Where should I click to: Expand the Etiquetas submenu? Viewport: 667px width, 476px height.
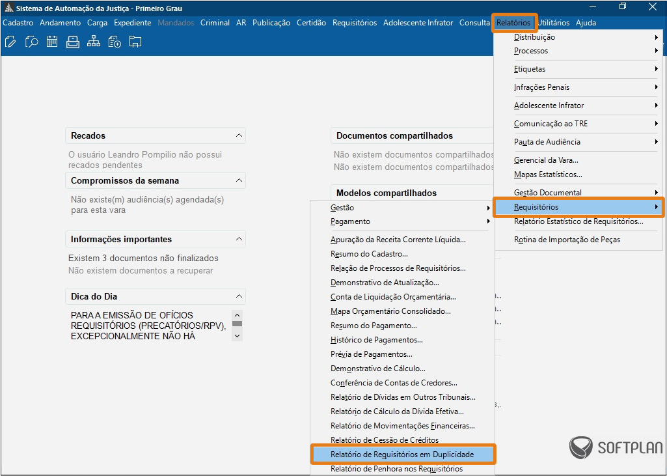579,69
